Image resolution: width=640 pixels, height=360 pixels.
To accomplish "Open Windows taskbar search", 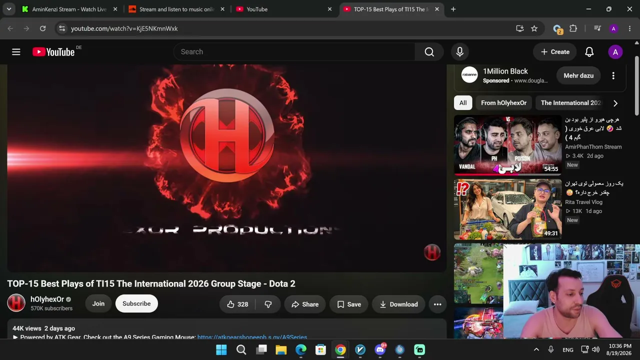I will 241,350.
